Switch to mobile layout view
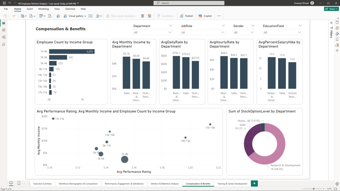340x191 pixels. pyautogui.click(x=19, y=183)
